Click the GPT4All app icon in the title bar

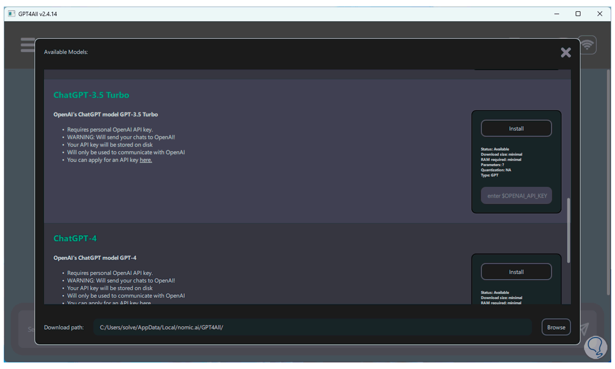[x=12, y=14]
